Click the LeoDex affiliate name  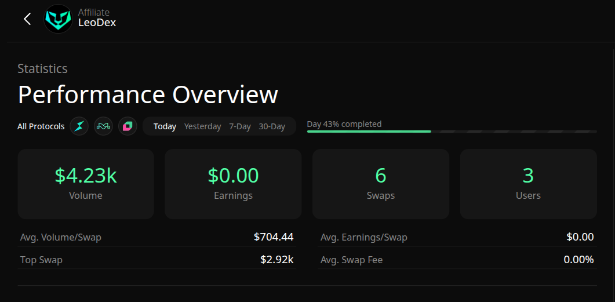[97, 23]
